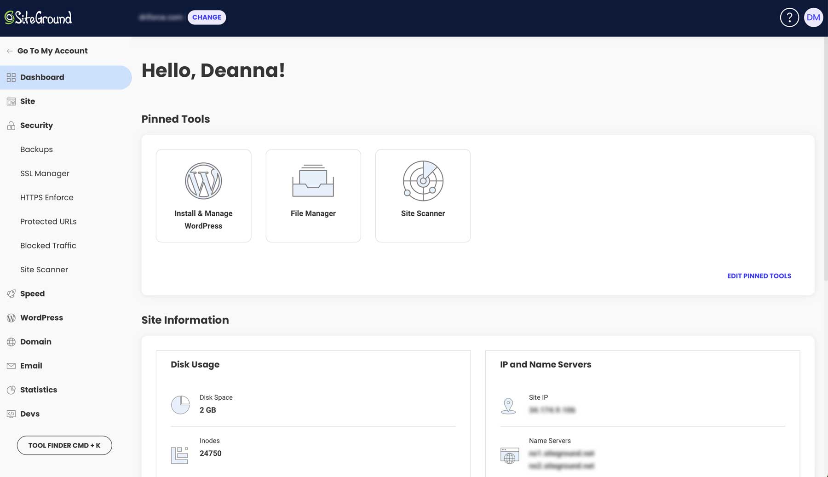Click EDIT PINNED TOOLS link
This screenshot has height=477, width=828.
[759, 276]
